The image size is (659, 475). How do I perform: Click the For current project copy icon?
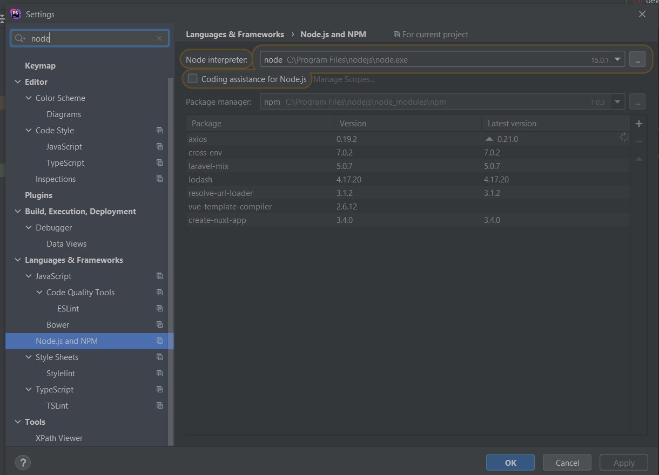tap(396, 35)
